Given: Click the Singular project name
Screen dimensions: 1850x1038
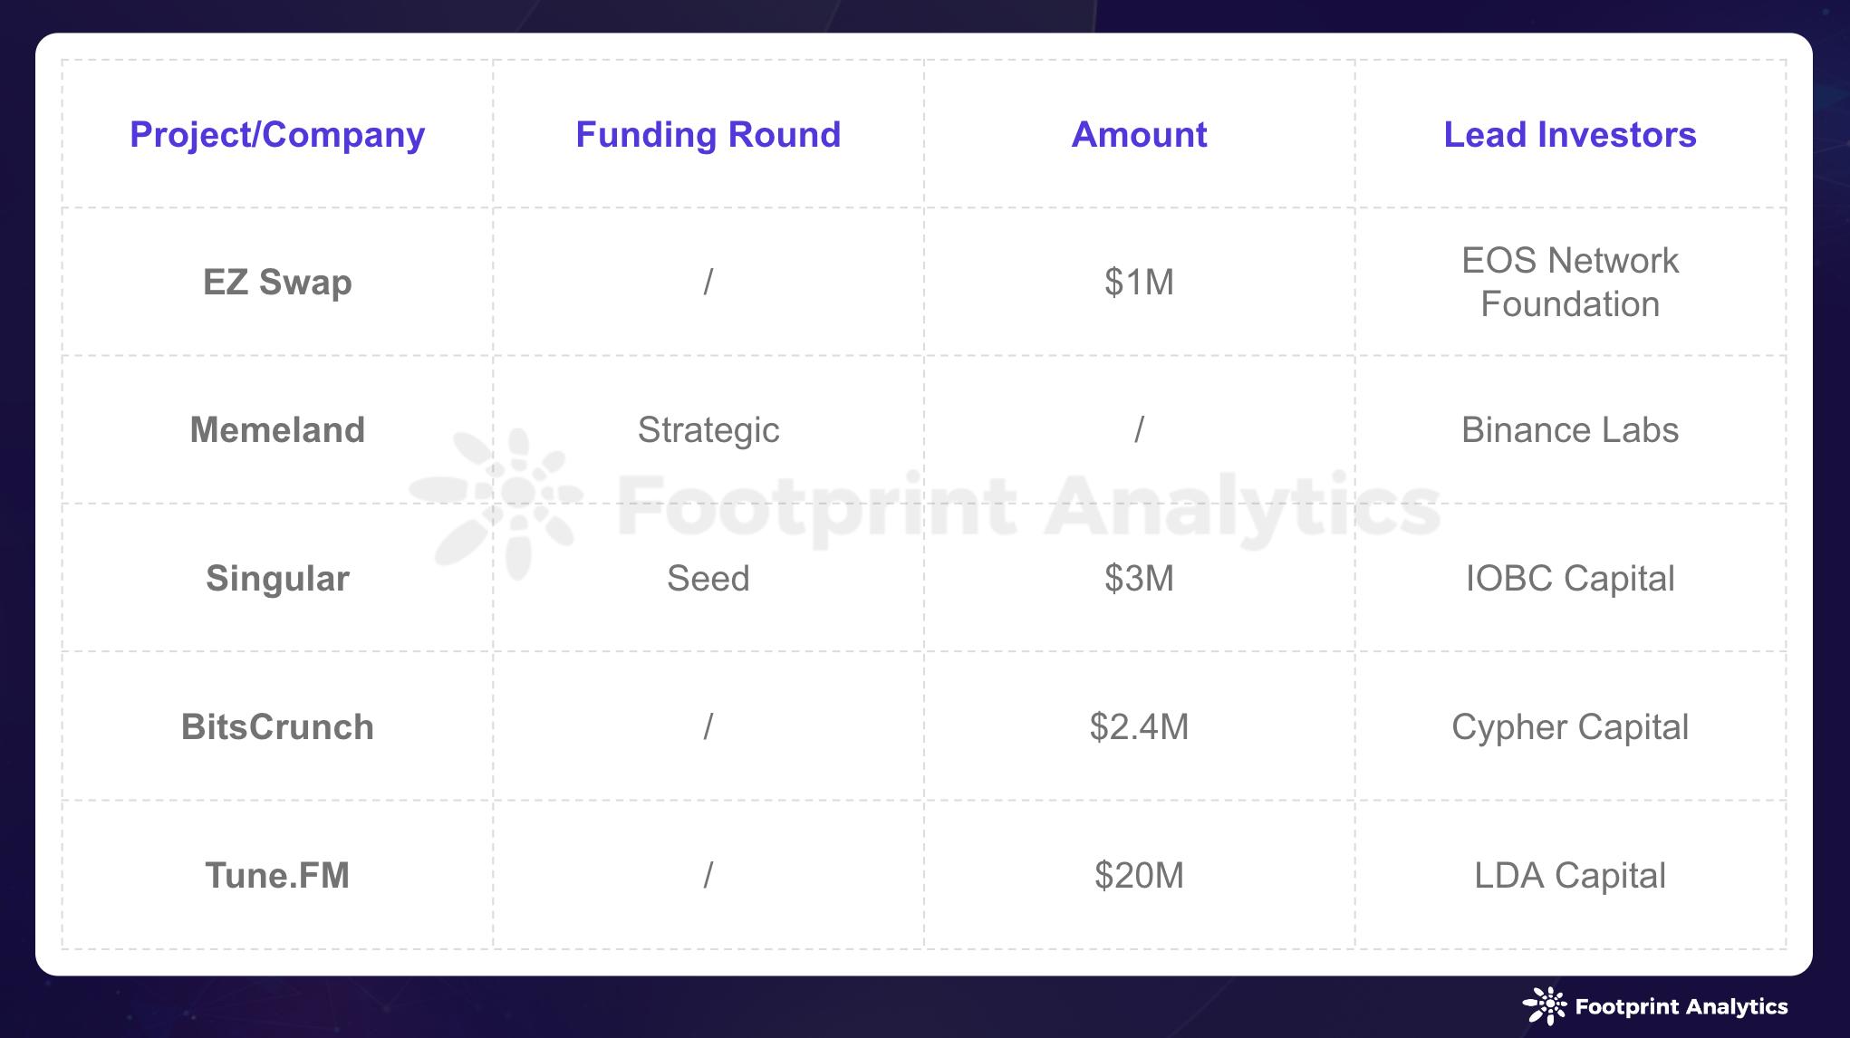Looking at the screenshot, I should pyautogui.click(x=277, y=579).
